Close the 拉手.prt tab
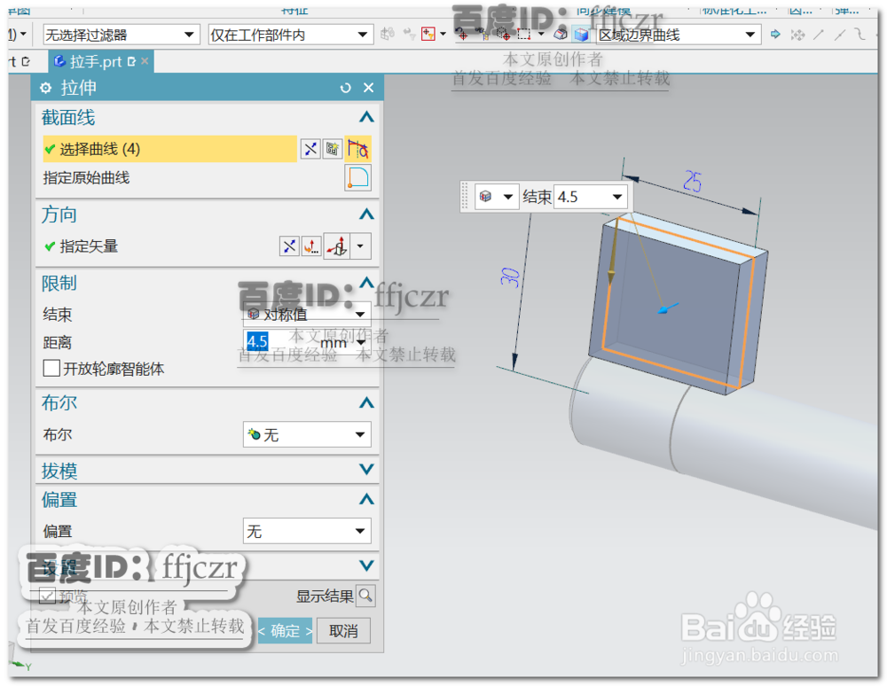This screenshot has height=686, width=887. [145, 61]
